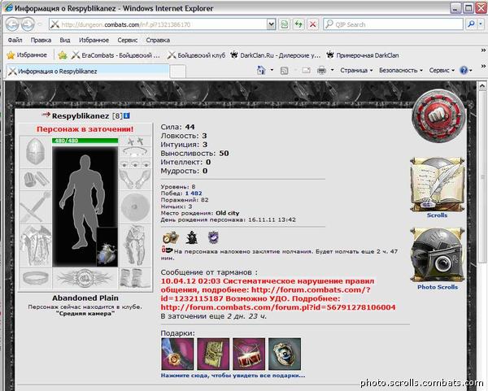Click the red arrow icon before Respyblikanez

point(46,115)
